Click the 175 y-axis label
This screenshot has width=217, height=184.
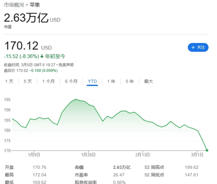click(7, 140)
